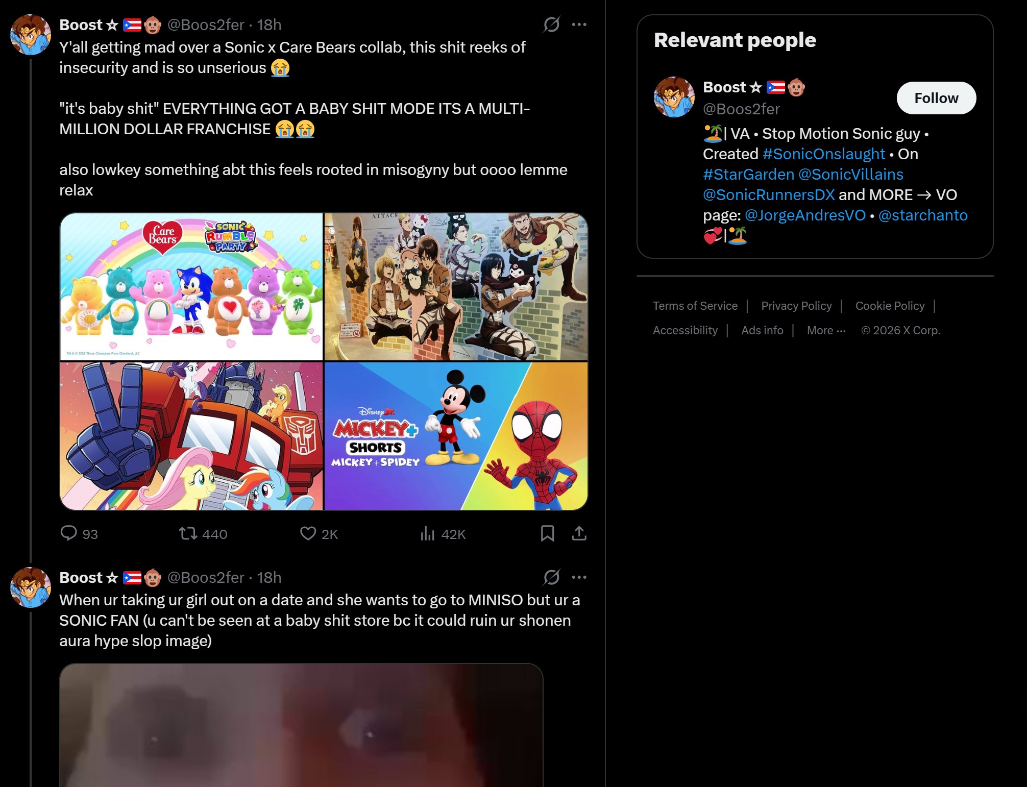Follow Boost in Relevant people

click(936, 98)
